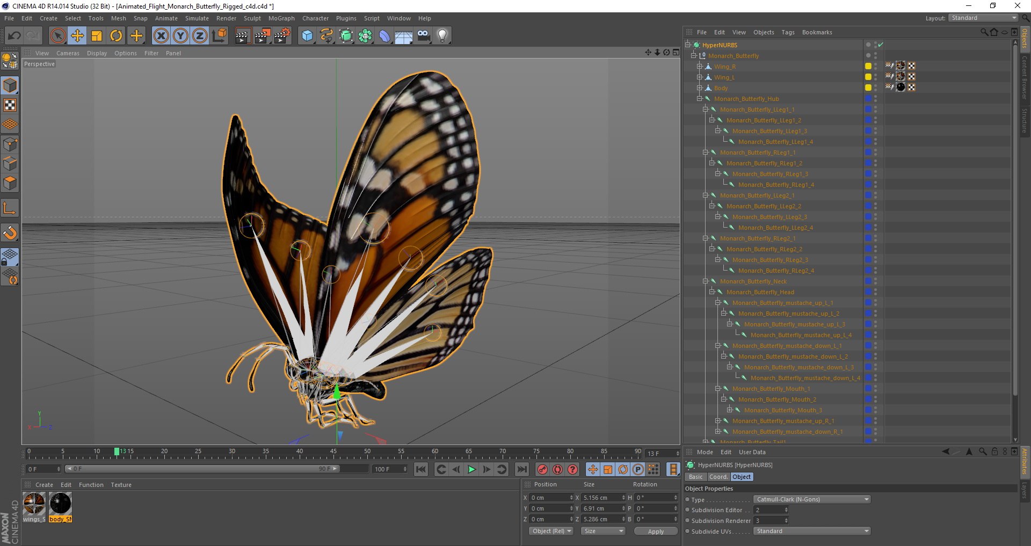The image size is (1031, 546).
Task: Play the animation forward
Action: [471, 469]
